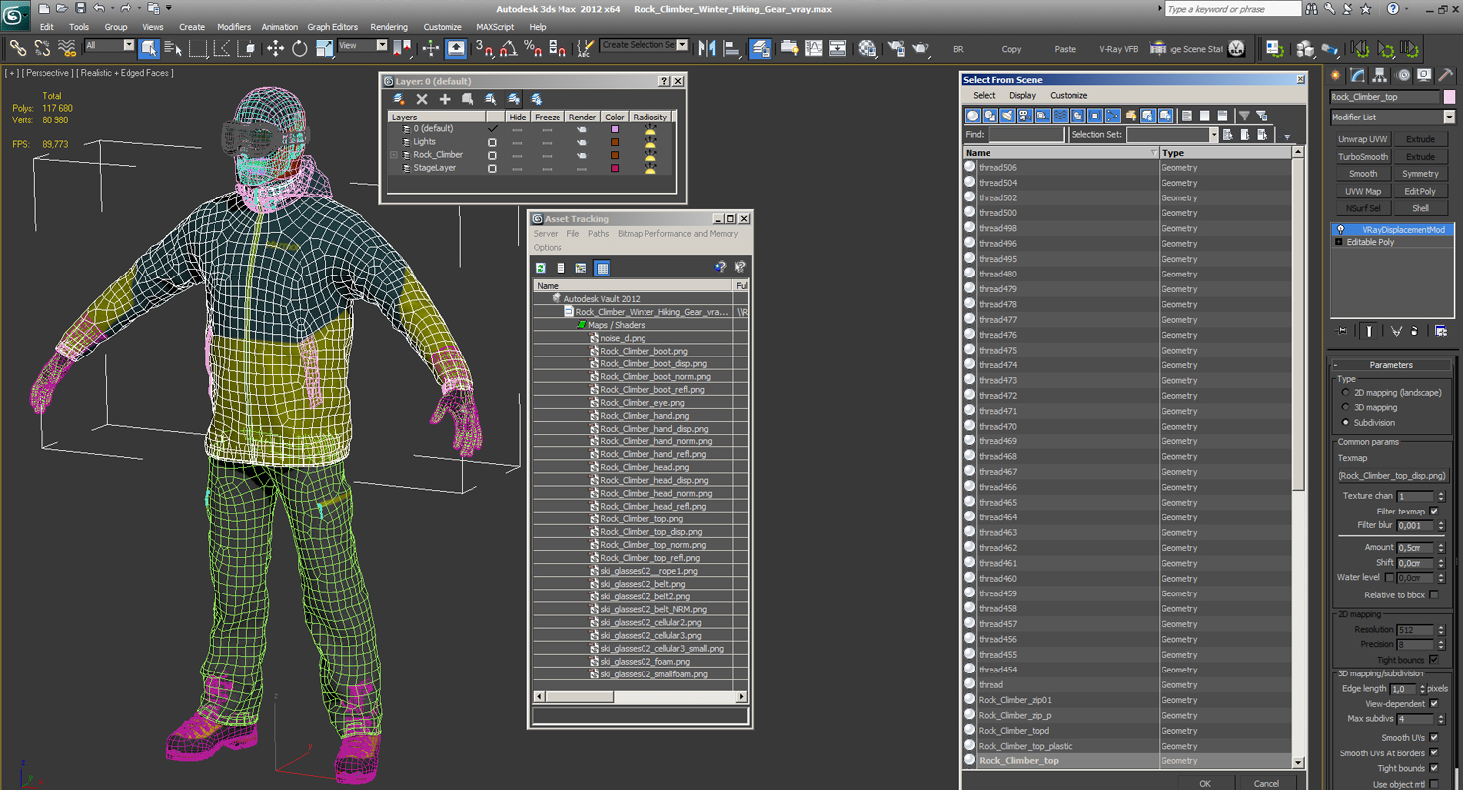Image resolution: width=1463 pixels, height=790 pixels.
Task: Open the MAXScript menu
Action: [495, 27]
